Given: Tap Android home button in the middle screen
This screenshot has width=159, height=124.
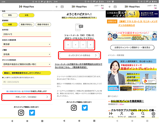Looking at the screenshot, I should point(79,121).
